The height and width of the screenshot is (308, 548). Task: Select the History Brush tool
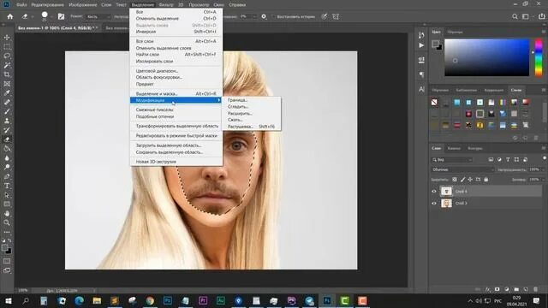point(7,130)
